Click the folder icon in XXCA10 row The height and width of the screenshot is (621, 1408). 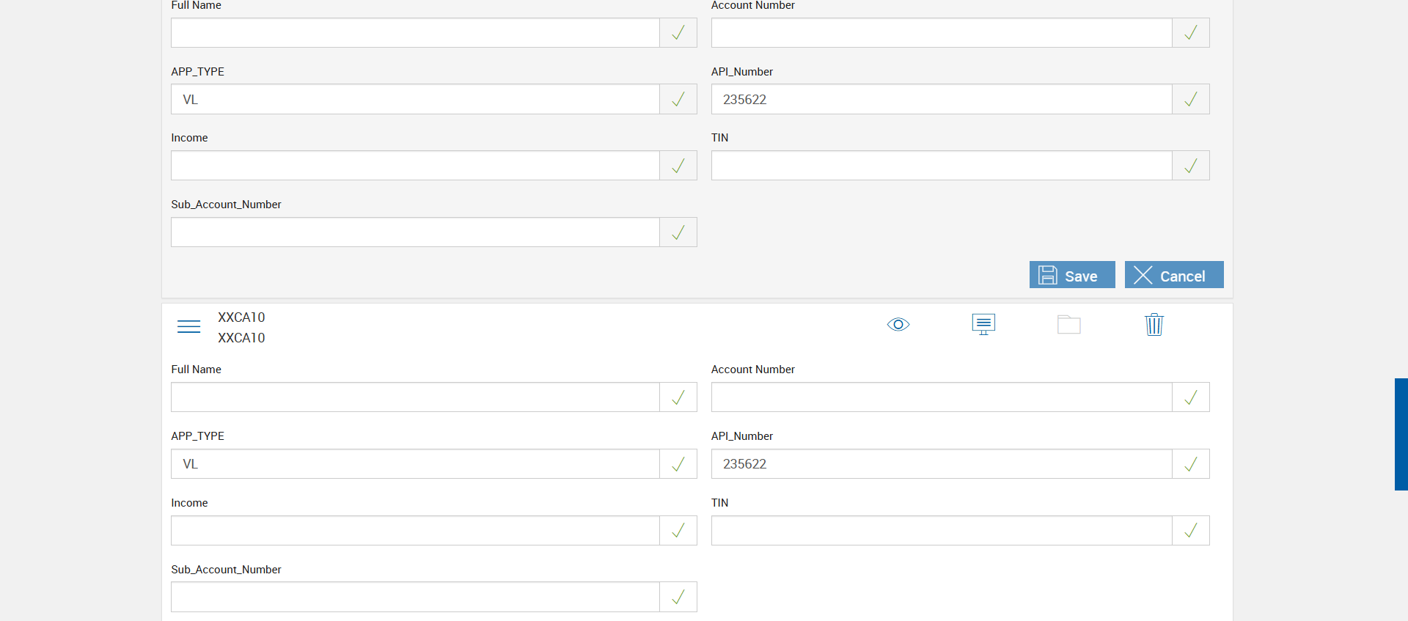click(x=1068, y=325)
